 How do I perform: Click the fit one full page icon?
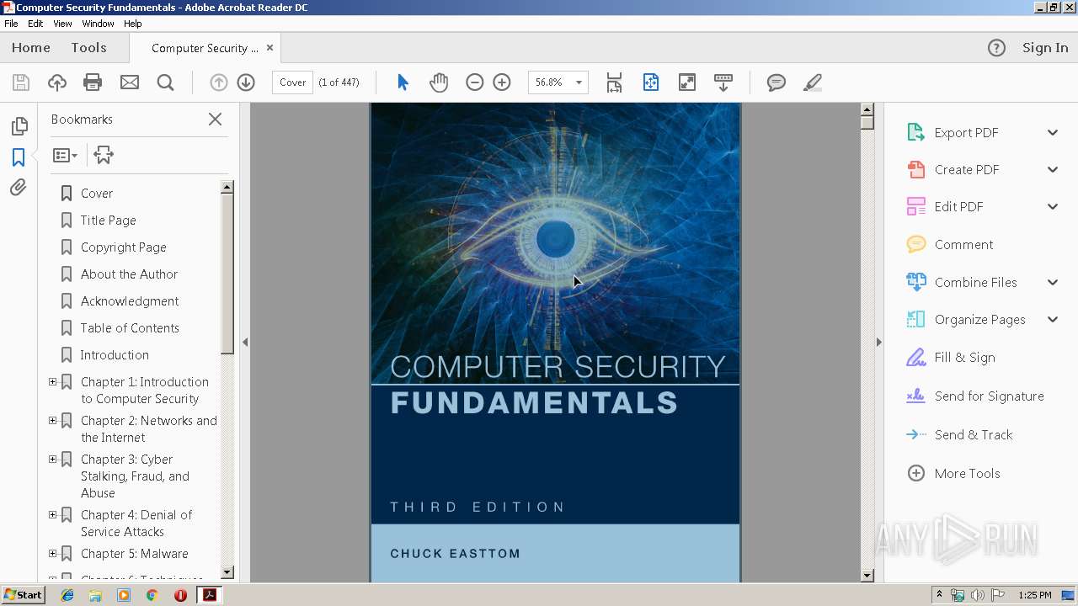pyautogui.click(x=651, y=82)
